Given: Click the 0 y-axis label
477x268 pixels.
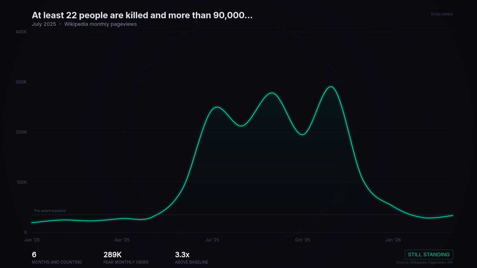Looking at the screenshot, I should (x=25, y=233).
